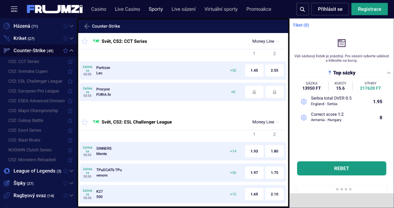Star the CS2: Major Championship league

(70, 110)
